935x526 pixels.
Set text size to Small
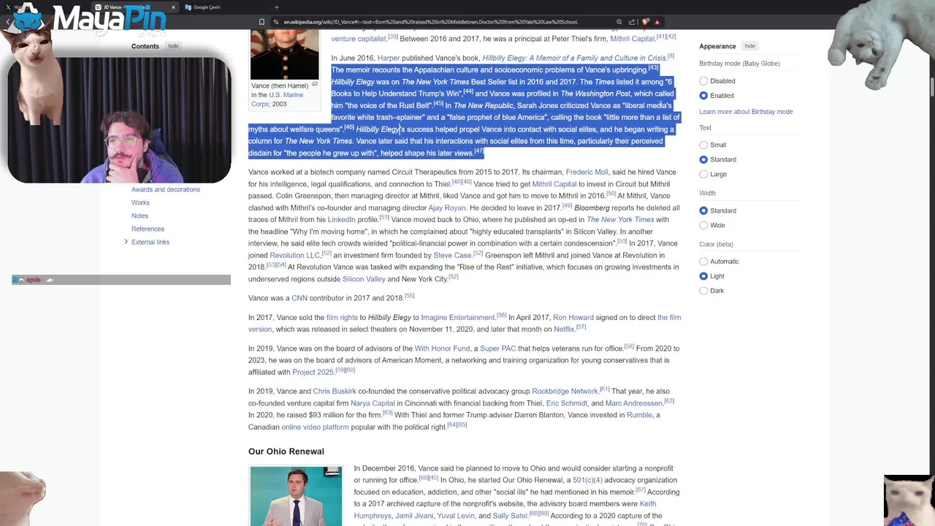pos(703,145)
